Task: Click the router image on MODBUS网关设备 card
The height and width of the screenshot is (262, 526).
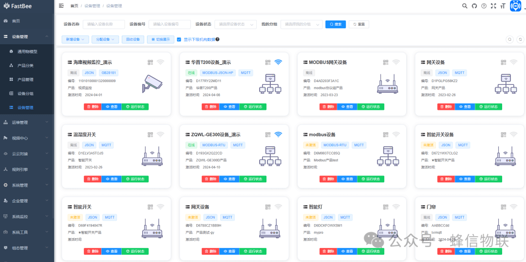Action: pyautogui.click(x=388, y=84)
